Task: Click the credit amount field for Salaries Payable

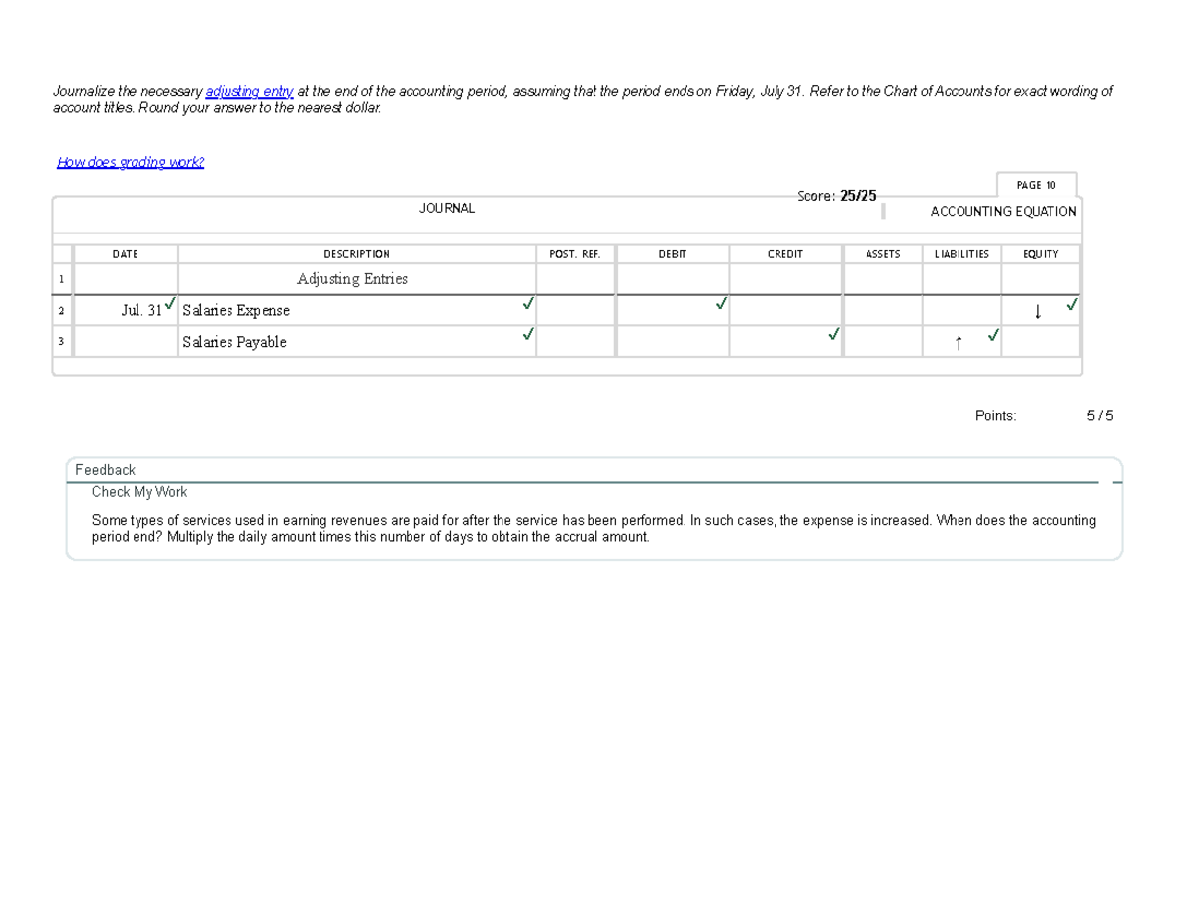Action: pyautogui.click(x=785, y=341)
